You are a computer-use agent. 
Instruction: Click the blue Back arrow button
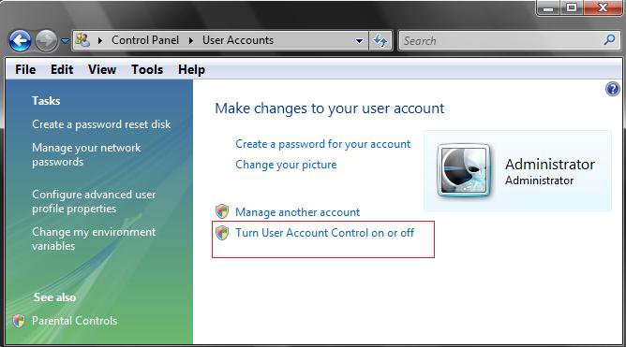pyautogui.click(x=20, y=40)
